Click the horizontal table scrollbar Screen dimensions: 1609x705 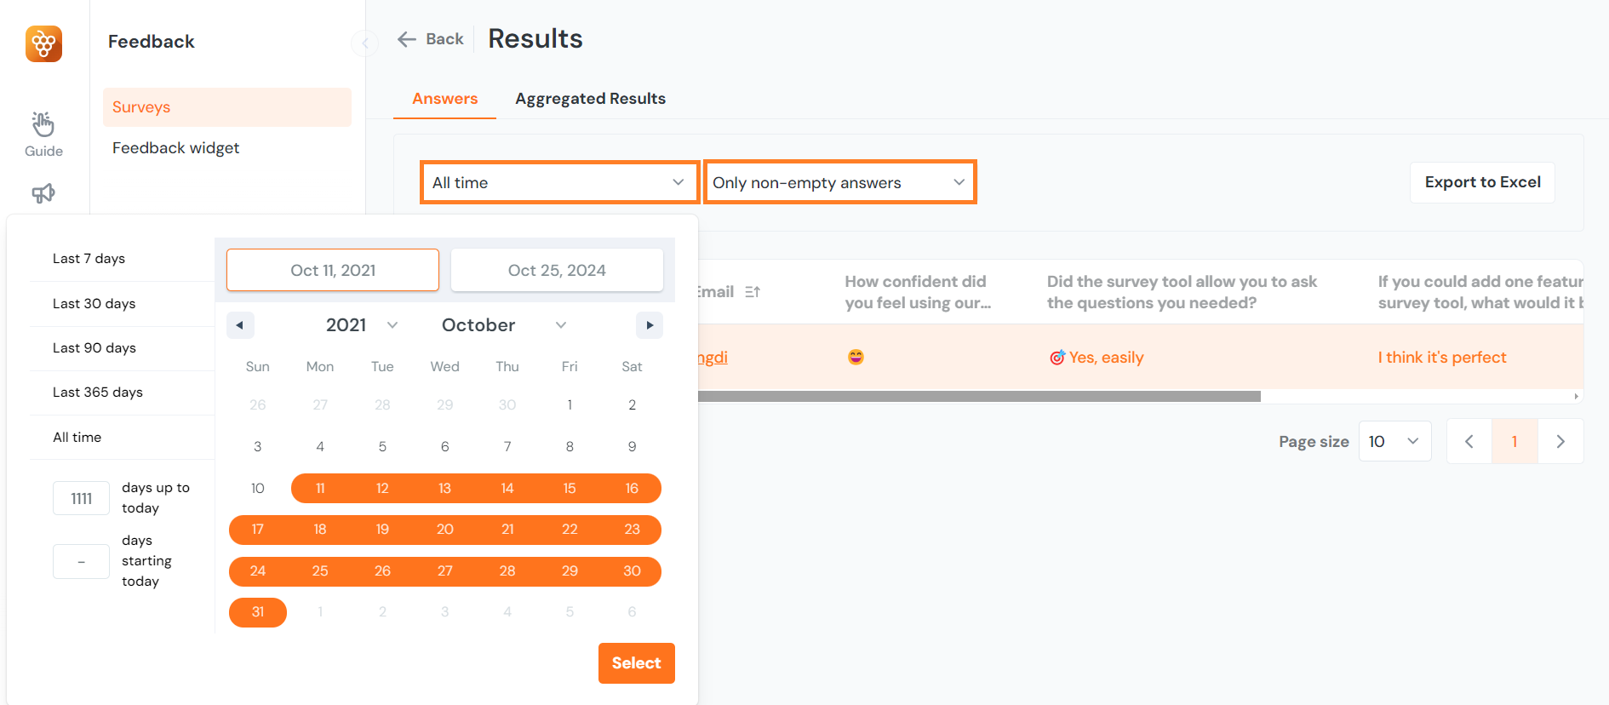(x=979, y=396)
